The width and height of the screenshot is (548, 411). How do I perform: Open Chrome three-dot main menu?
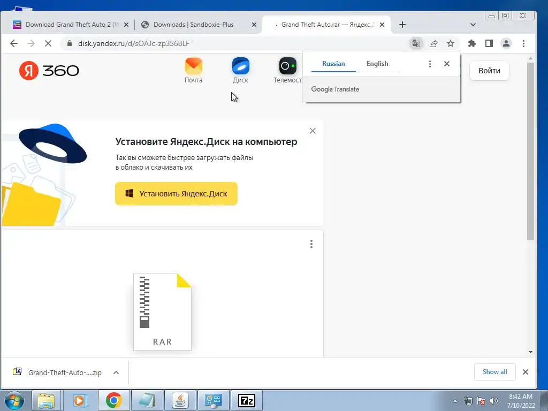click(523, 43)
